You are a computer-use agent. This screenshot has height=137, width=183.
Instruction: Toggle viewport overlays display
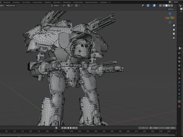(x=154, y=6)
